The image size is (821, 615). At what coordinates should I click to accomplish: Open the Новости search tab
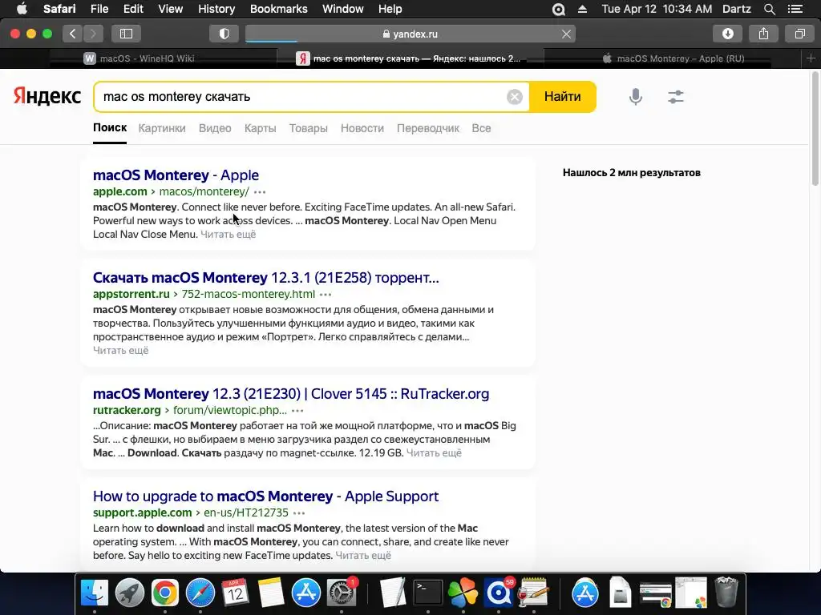(x=362, y=128)
